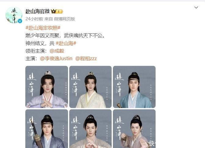Screen dimensions: 205x148
Task: Open the 赴山海官微 profile avatar
Action: coord(14,15)
